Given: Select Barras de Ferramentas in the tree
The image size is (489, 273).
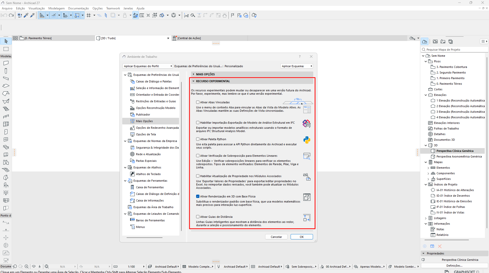Looking at the screenshot, I should (x=150, y=220).
